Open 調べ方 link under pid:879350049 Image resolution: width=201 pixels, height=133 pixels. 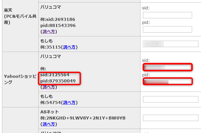tap(49, 87)
